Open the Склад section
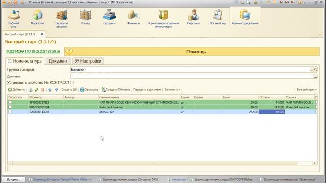The image size is (326, 183). pyautogui.click(x=86, y=17)
